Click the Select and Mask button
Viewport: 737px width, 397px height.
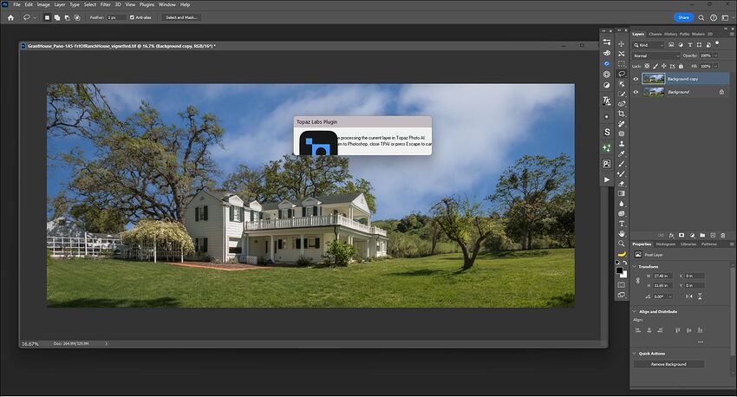(181, 16)
